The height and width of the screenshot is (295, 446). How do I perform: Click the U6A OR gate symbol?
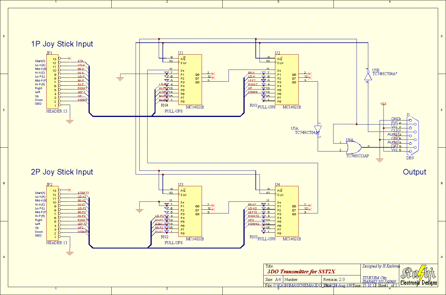tap(354, 147)
